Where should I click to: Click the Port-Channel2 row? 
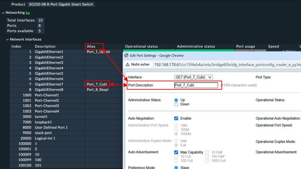[66, 100]
